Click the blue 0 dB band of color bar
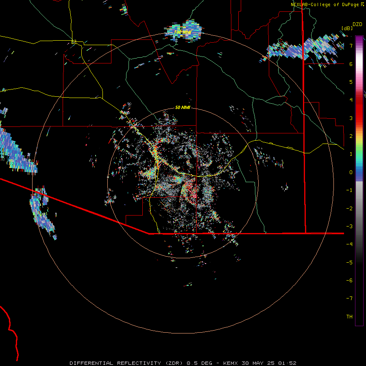 click(359, 173)
